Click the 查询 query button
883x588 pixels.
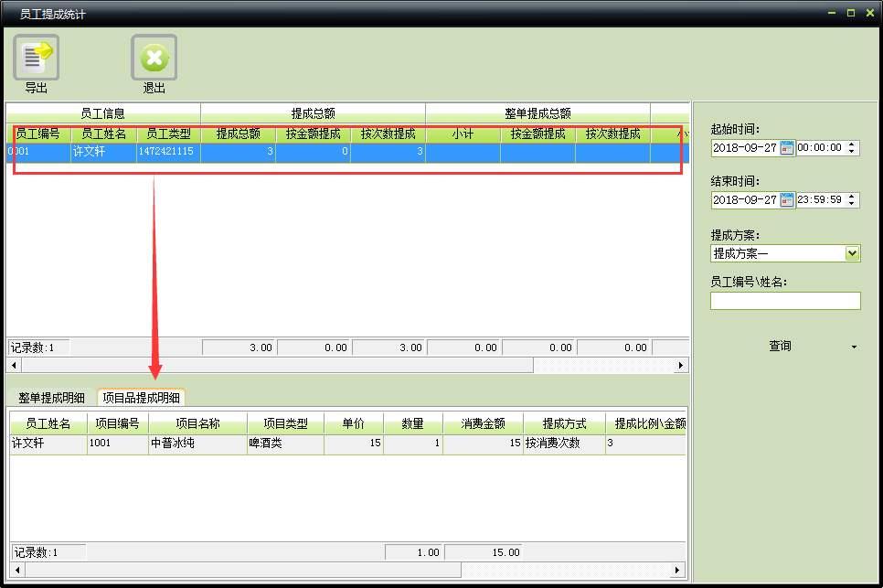(780, 347)
